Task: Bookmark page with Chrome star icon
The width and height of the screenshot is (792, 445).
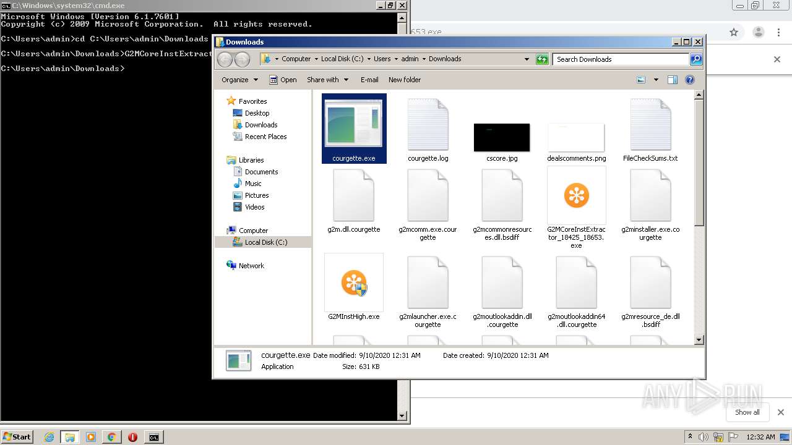Action: click(x=734, y=32)
